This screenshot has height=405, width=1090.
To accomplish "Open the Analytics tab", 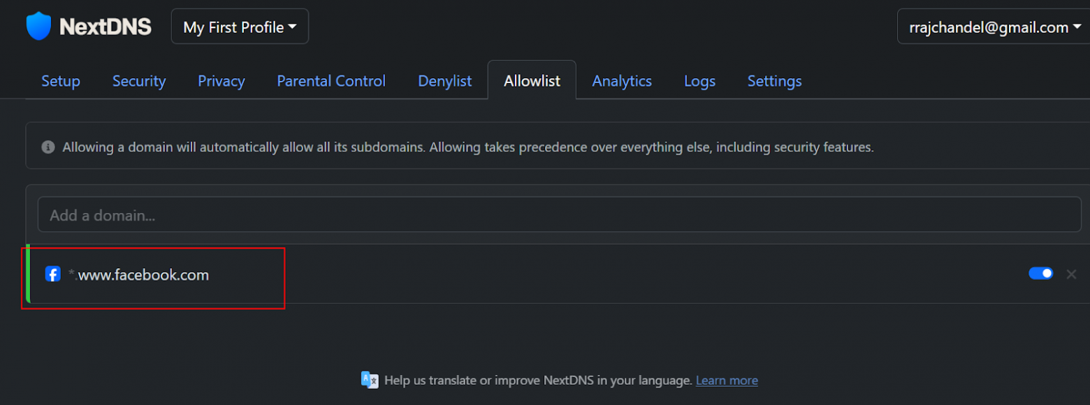I will tap(621, 81).
